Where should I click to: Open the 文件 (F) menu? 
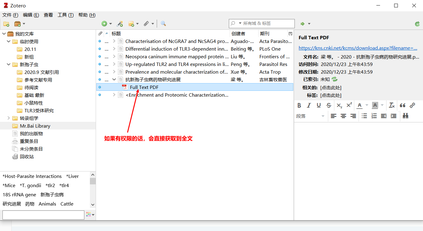pos(10,15)
